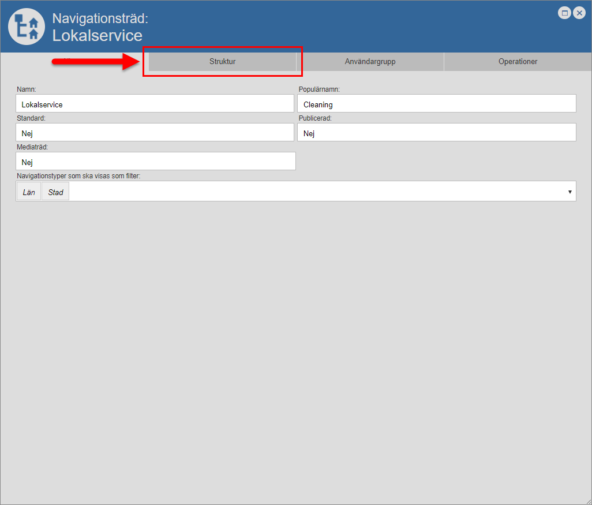
Task: Click the Stad filter tag
Action: coord(55,192)
